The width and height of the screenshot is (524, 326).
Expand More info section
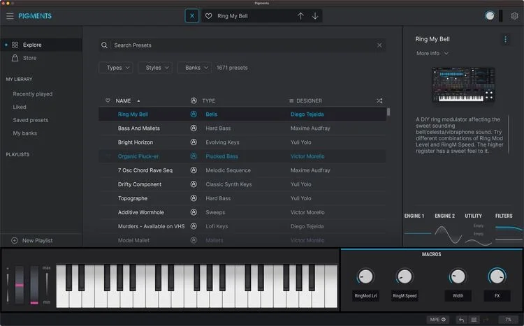coord(432,54)
